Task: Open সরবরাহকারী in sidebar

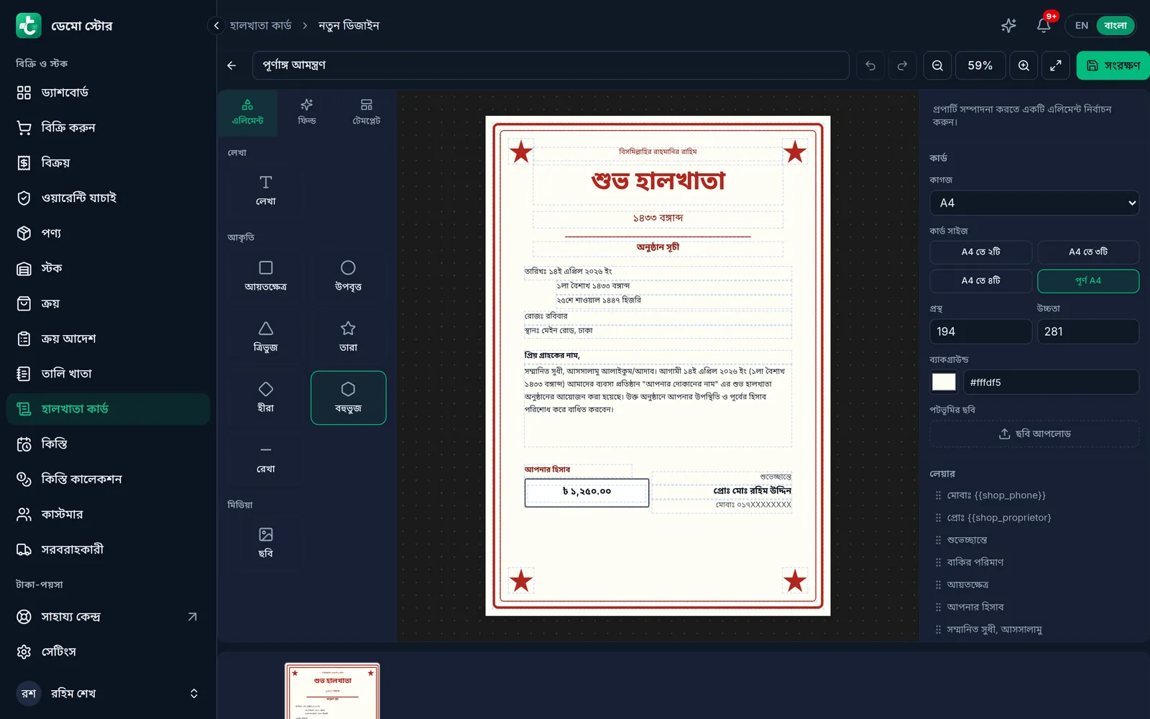Action: point(108,549)
